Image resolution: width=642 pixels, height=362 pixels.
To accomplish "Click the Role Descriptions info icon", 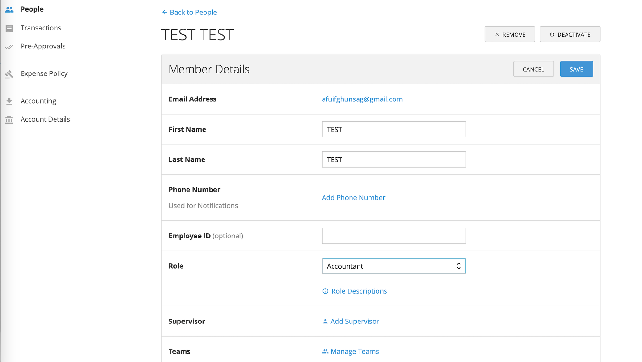I will [x=325, y=291].
